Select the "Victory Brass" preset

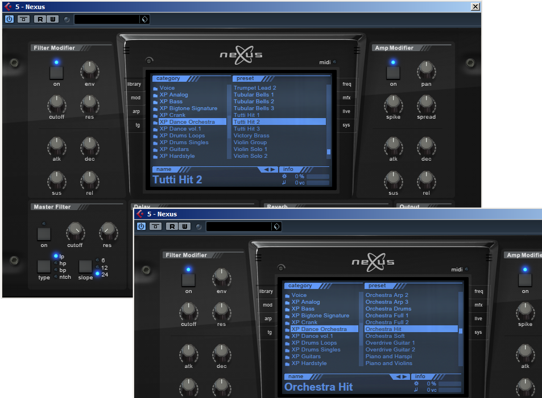click(251, 136)
